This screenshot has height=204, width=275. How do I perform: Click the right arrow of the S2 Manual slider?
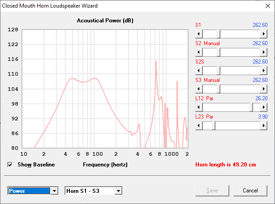click(263, 52)
